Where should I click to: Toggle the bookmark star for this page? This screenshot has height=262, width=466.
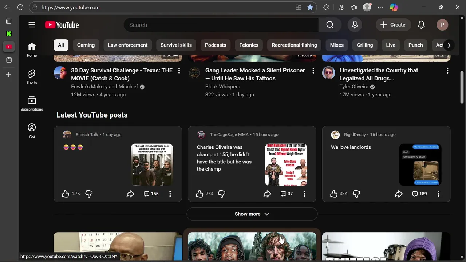(310, 7)
